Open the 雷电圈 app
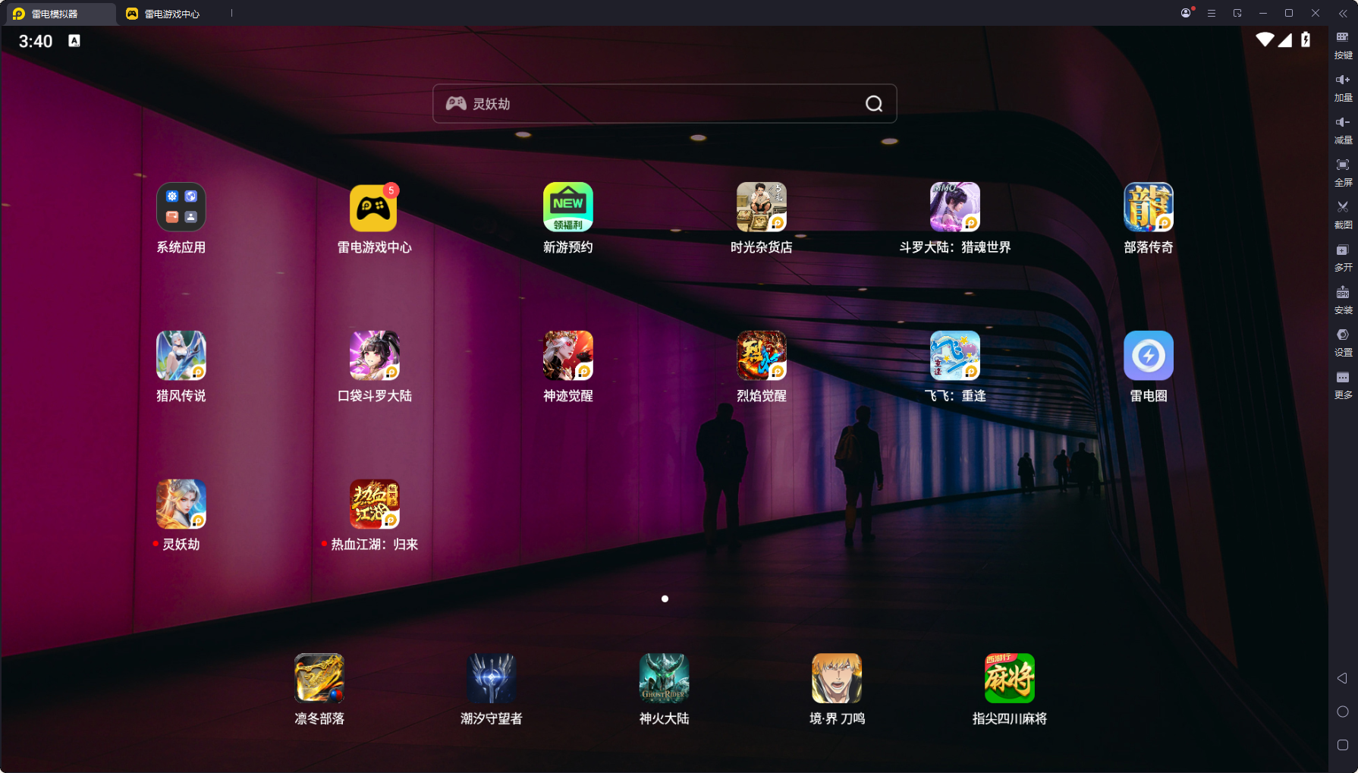 (1148, 356)
